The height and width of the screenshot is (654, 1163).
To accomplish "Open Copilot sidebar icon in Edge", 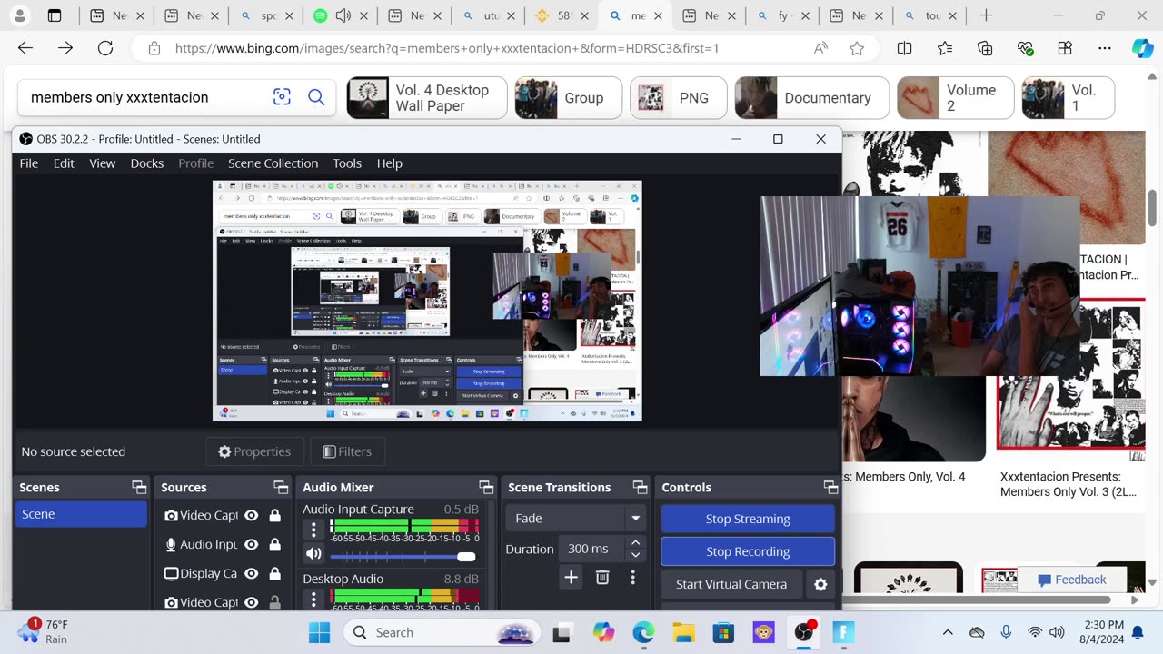I will pos(1142,48).
